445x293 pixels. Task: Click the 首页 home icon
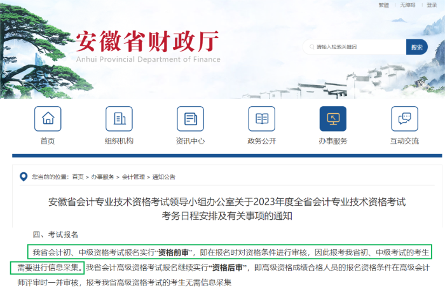(48, 119)
